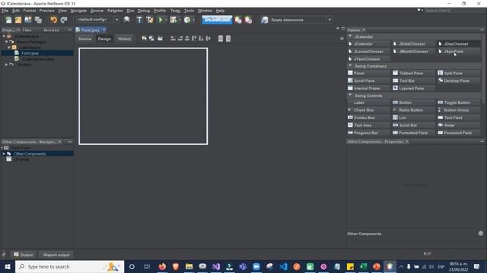This screenshot has height=273, width=487.
Task: Click the Windows Start button
Action: coord(8,266)
